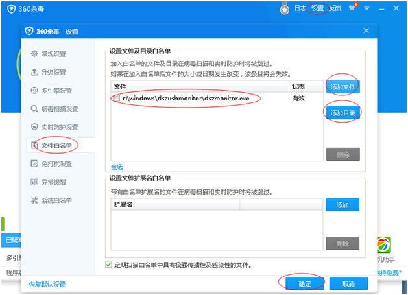The image size is (408, 295).
Task: Open 异常提醒 abnormal alerts section
Action: (x=53, y=182)
